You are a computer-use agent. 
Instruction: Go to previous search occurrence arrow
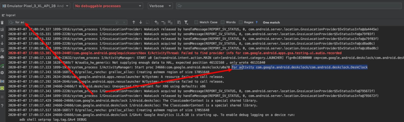134,22
